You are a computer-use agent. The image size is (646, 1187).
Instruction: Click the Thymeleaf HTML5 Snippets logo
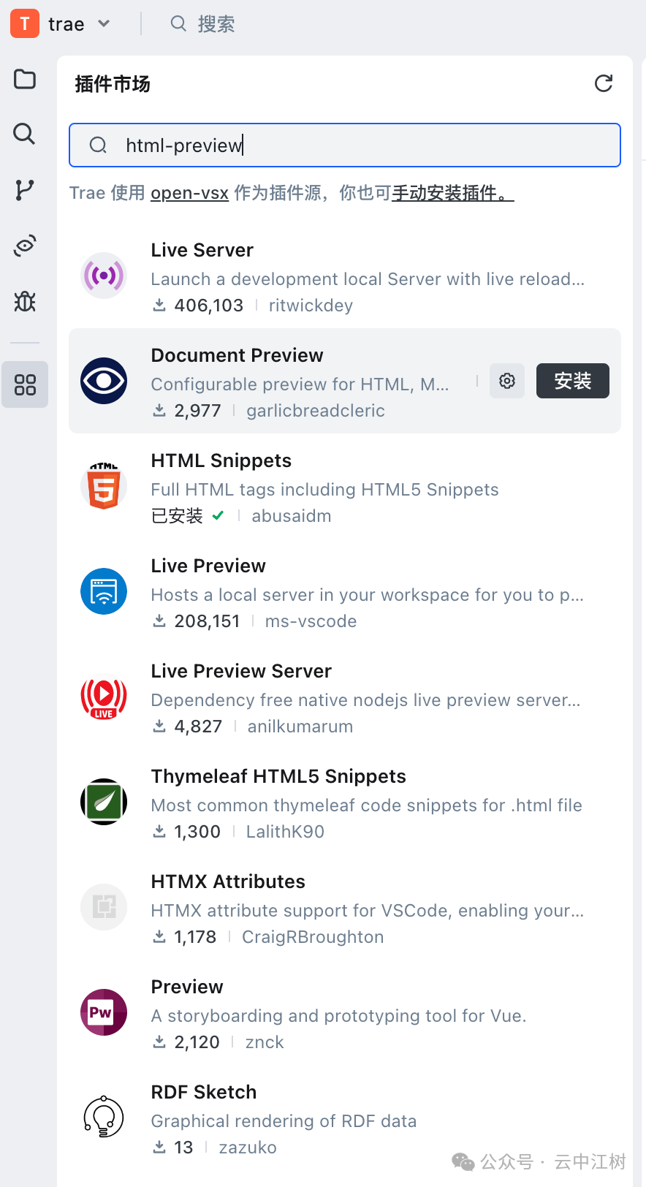click(104, 802)
